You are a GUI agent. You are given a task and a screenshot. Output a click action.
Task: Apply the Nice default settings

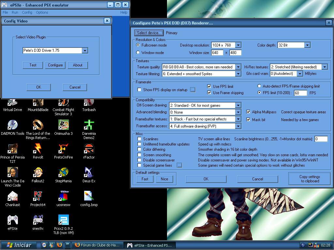click(x=164, y=179)
